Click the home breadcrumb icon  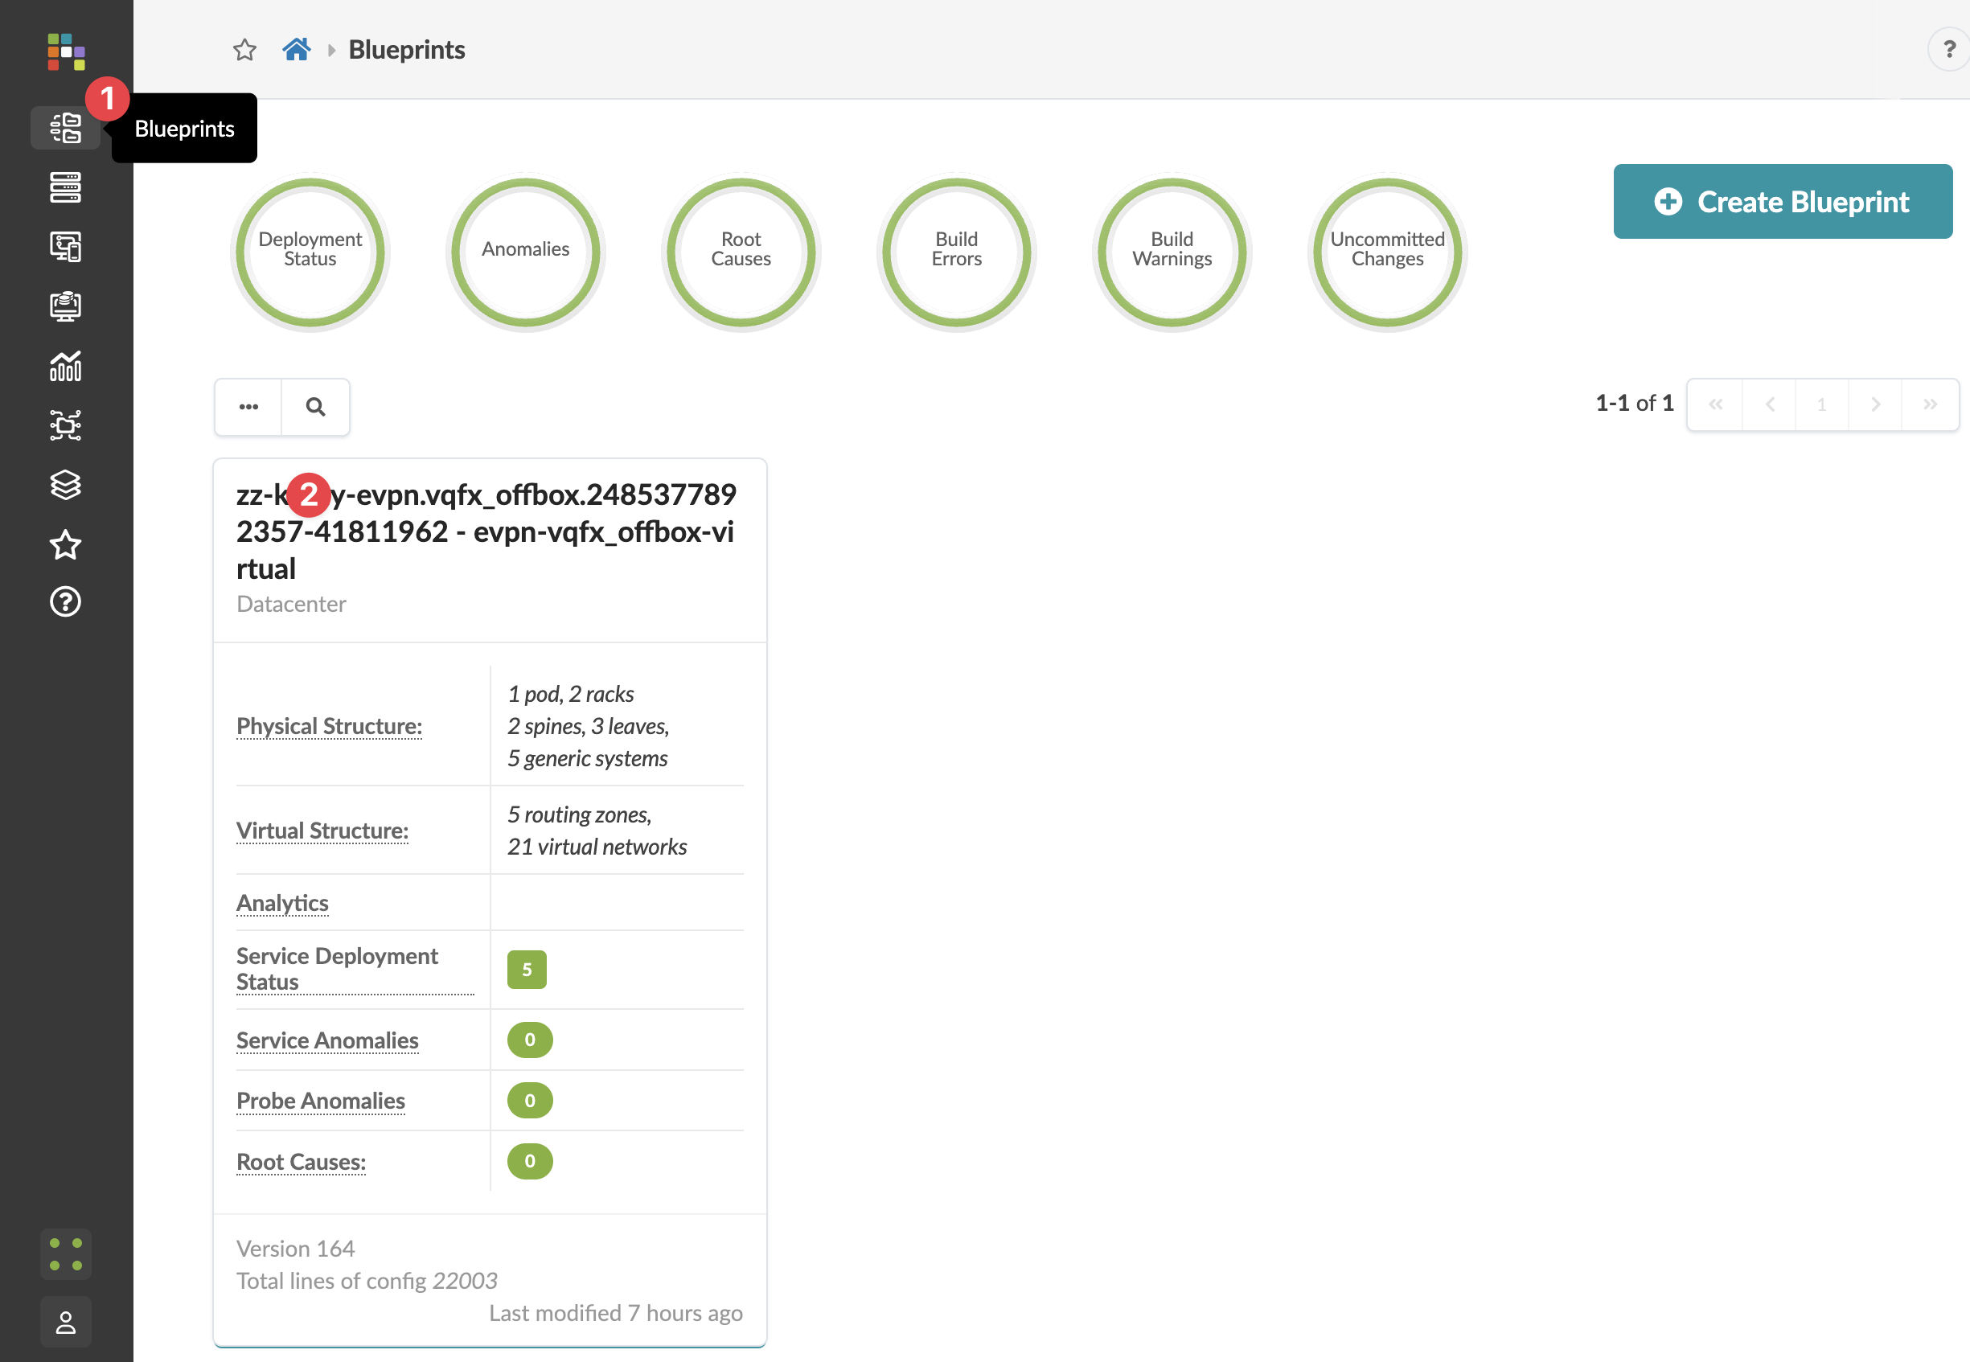(296, 50)
